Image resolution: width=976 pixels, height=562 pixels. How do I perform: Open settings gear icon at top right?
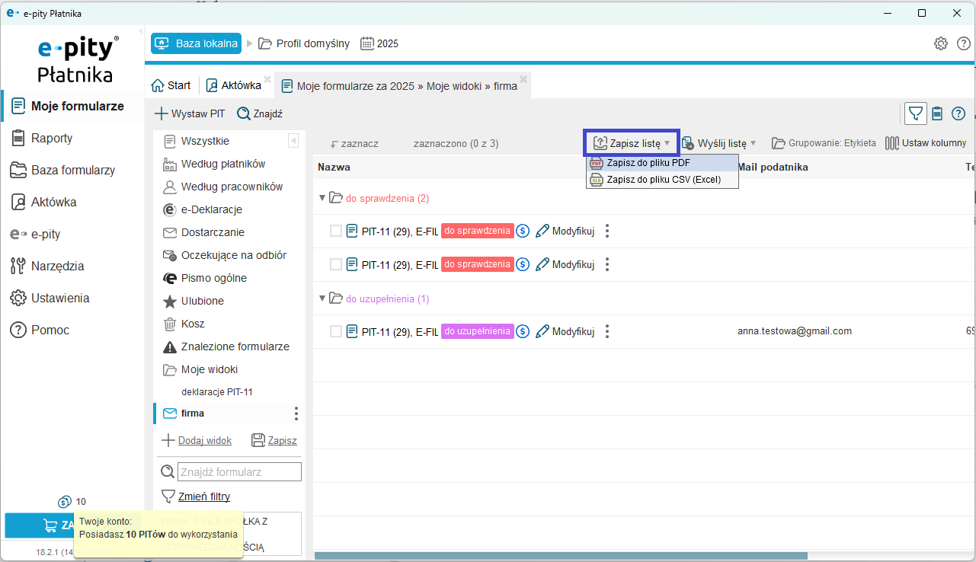pyautogui.click(x=941, y=43)
